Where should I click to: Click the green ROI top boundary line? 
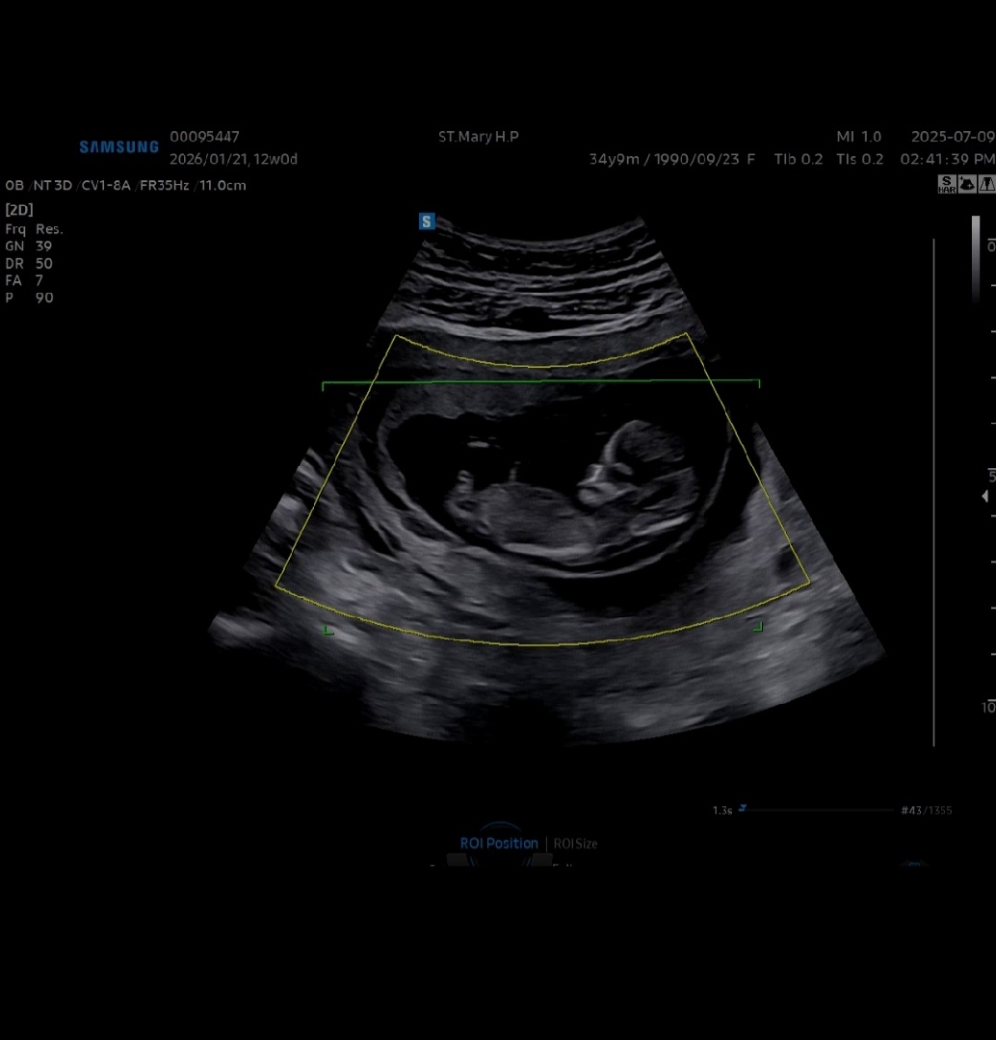click(539, 382)
